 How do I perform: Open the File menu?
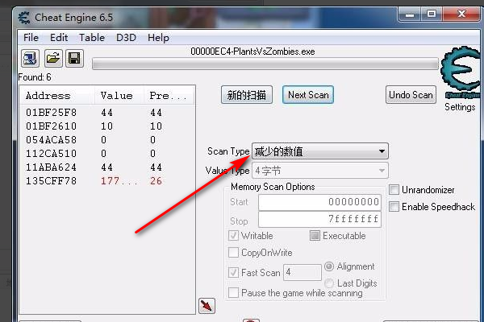pos(31,38)
